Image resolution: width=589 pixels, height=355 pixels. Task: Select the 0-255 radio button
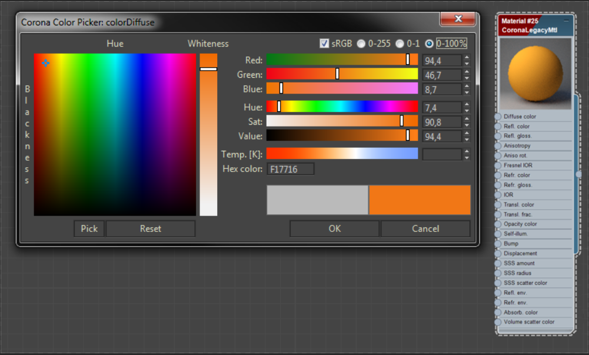pyautogui.click(x=361, y=43)
